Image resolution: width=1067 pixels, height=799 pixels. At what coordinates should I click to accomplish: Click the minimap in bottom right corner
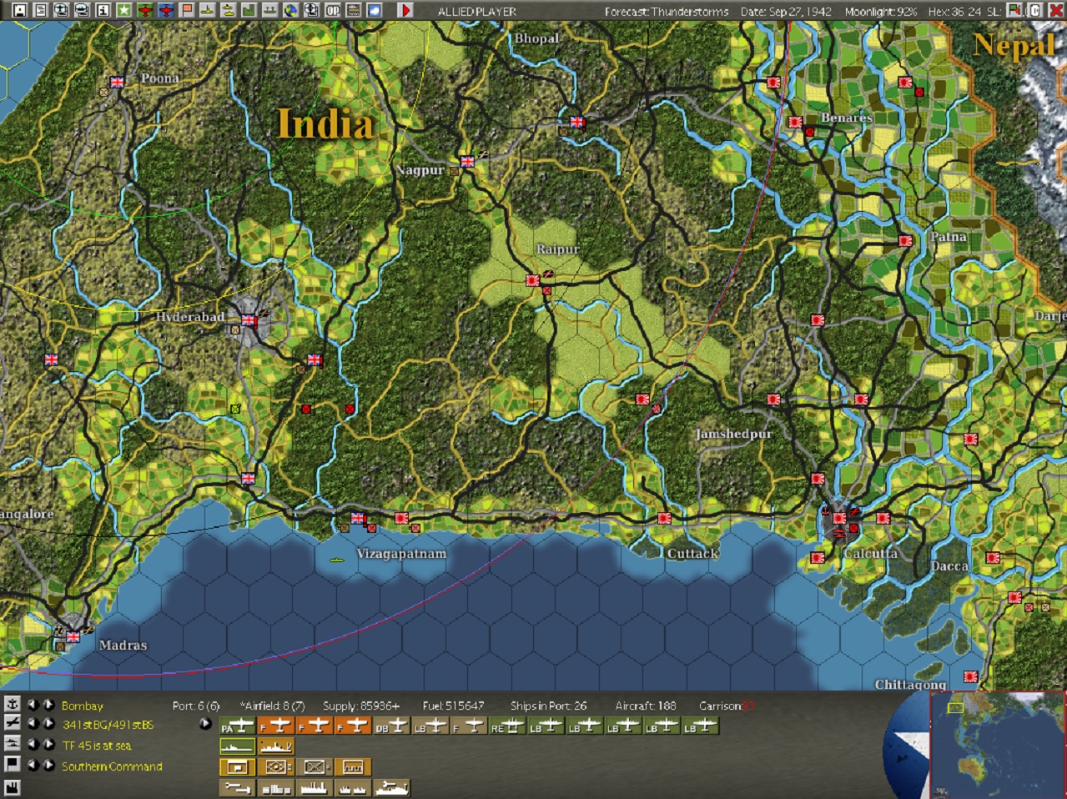click(997, 745)
